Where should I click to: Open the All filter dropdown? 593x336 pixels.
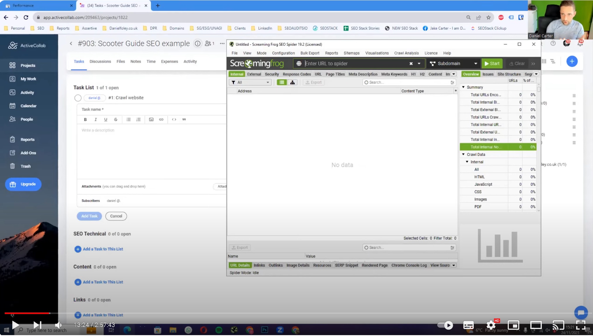coord(250,82)
